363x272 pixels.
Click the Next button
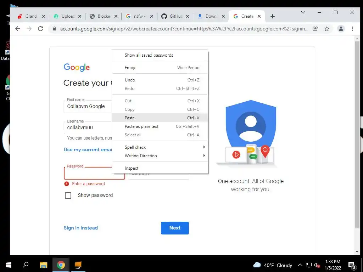175,228
